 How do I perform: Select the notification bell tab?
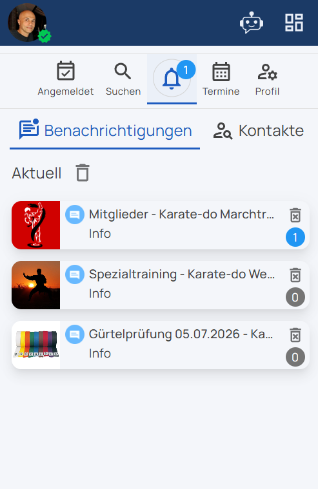[172, 79]
